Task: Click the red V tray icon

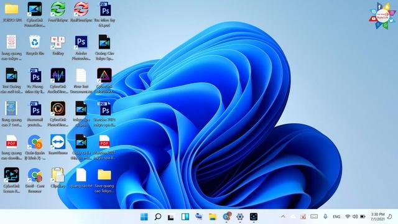Action: (303, 217)
